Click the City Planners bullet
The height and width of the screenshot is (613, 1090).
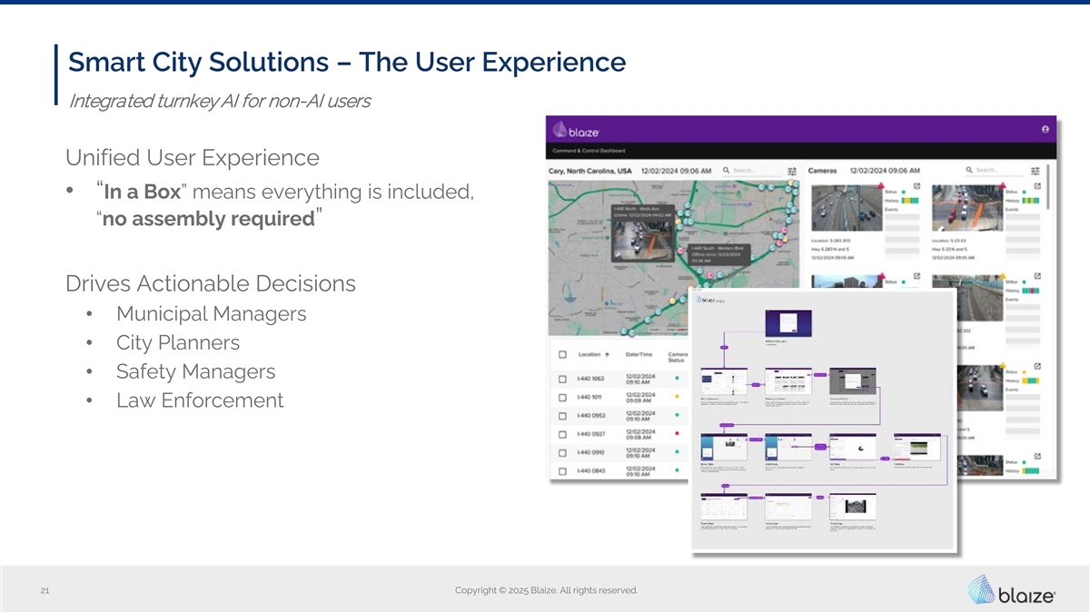pyautogui.click(x=178, y=342)
